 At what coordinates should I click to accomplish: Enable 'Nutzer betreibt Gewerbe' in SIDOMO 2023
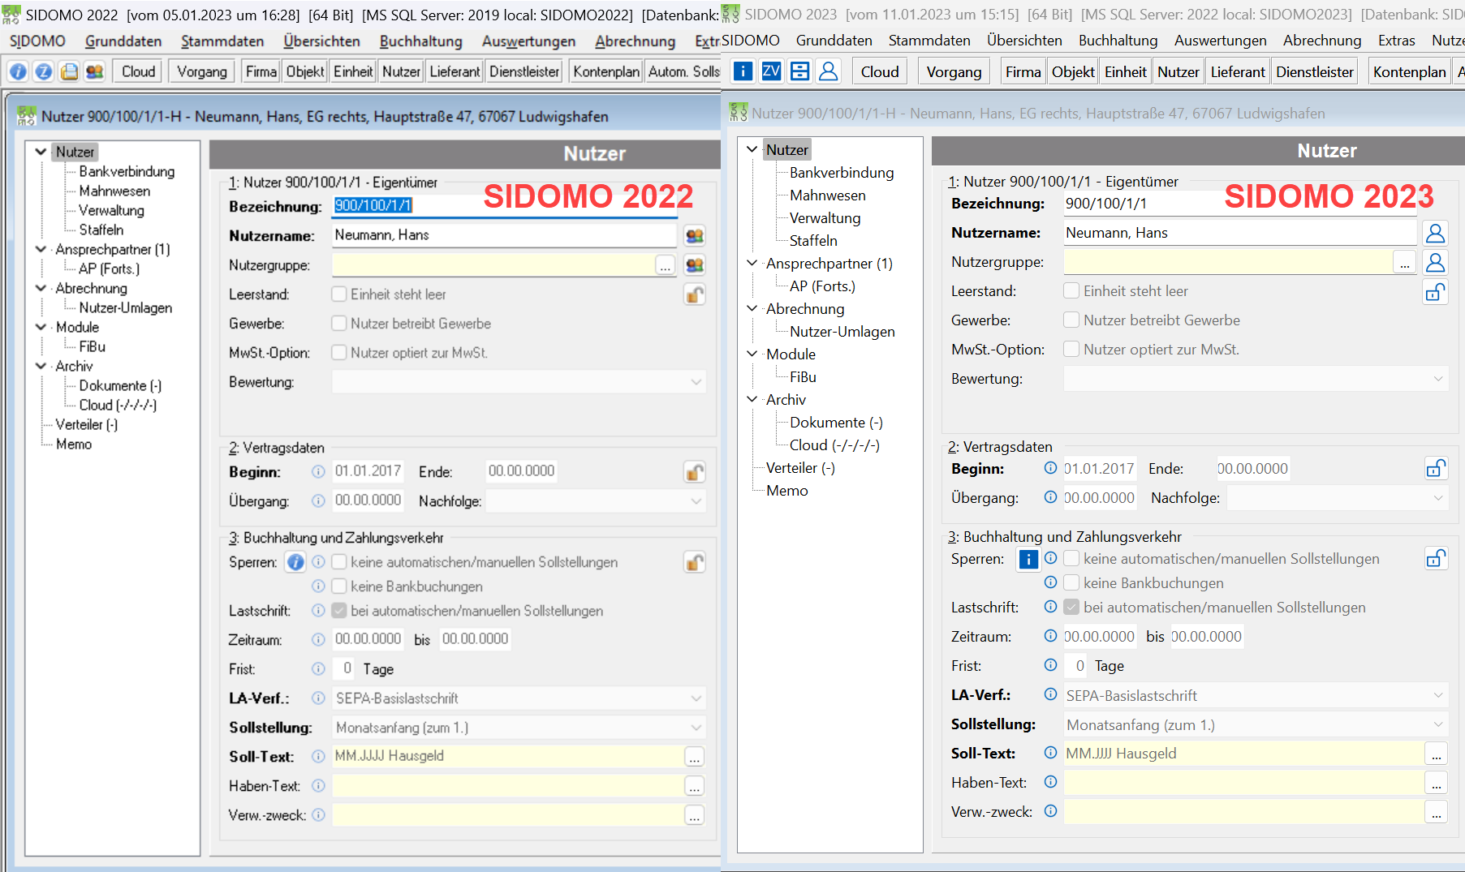[x=1071, y=320]
